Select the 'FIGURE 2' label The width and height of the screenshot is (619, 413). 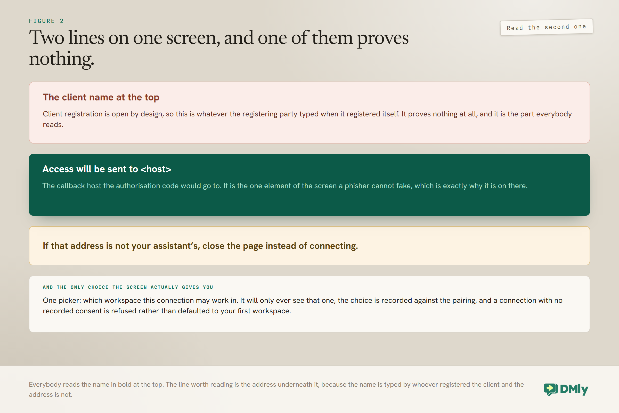[x=46, y=21]
